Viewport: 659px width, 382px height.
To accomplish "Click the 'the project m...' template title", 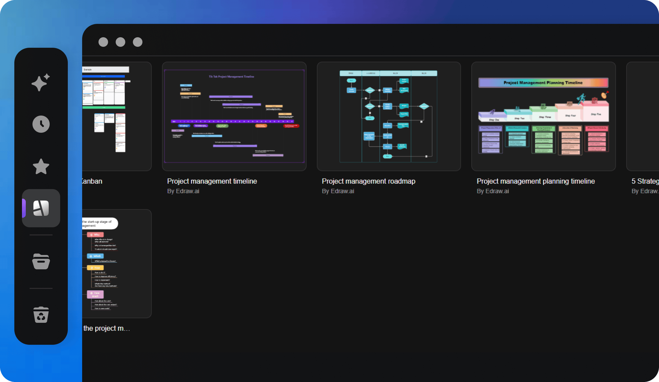I will 106,328.
